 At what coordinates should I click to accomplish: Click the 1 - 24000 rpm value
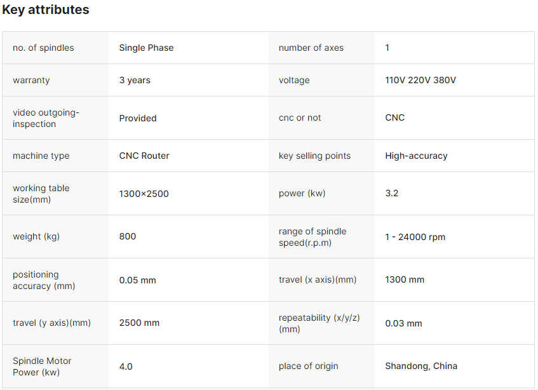click(x=415, y=237)
